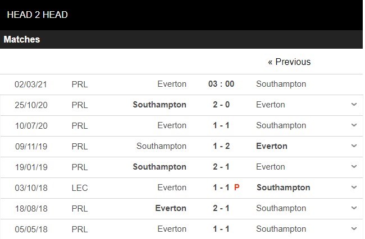Expand the 05/05/18 match row chevron
365x239 pixels.
pos(354,229)
